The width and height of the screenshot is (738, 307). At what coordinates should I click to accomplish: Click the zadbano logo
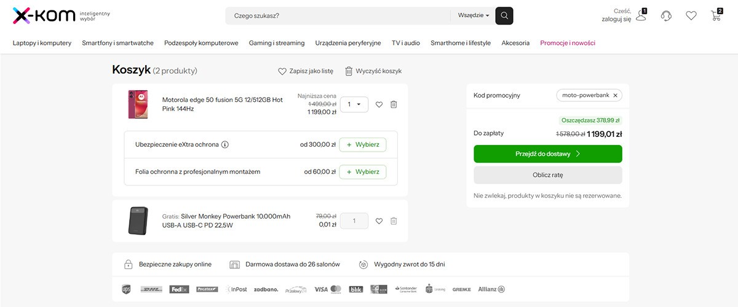pos(266,289)
